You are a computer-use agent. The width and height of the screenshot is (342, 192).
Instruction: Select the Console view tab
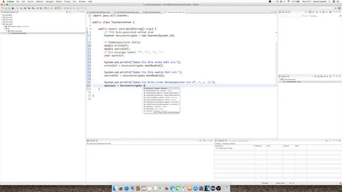(92, 141)
